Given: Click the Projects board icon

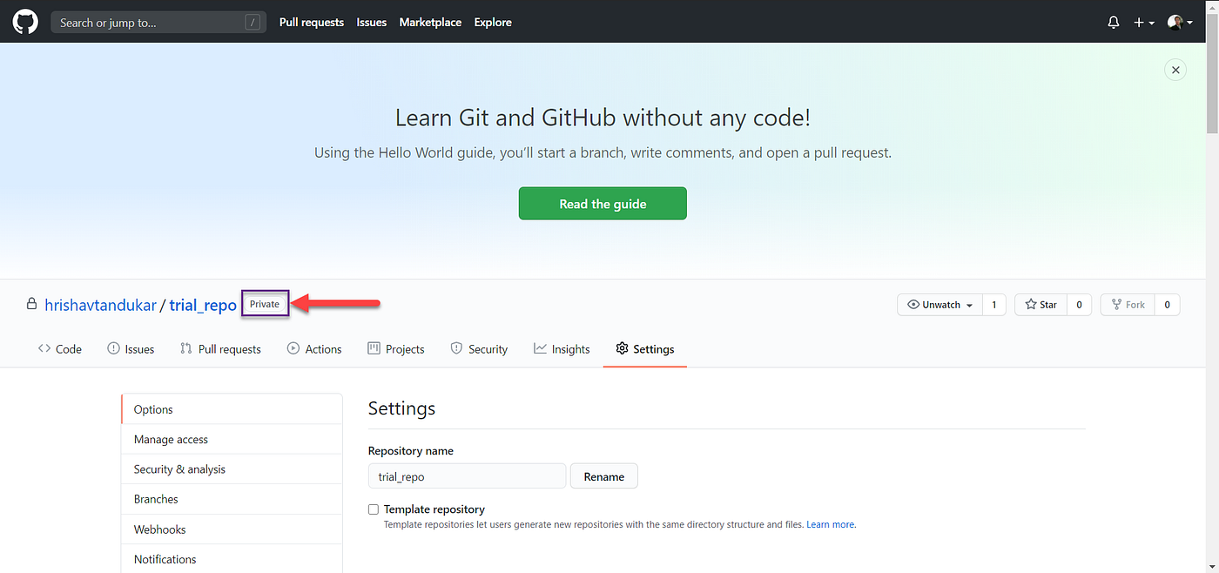Looking at the screenshot, I should [x=372, y=348].
